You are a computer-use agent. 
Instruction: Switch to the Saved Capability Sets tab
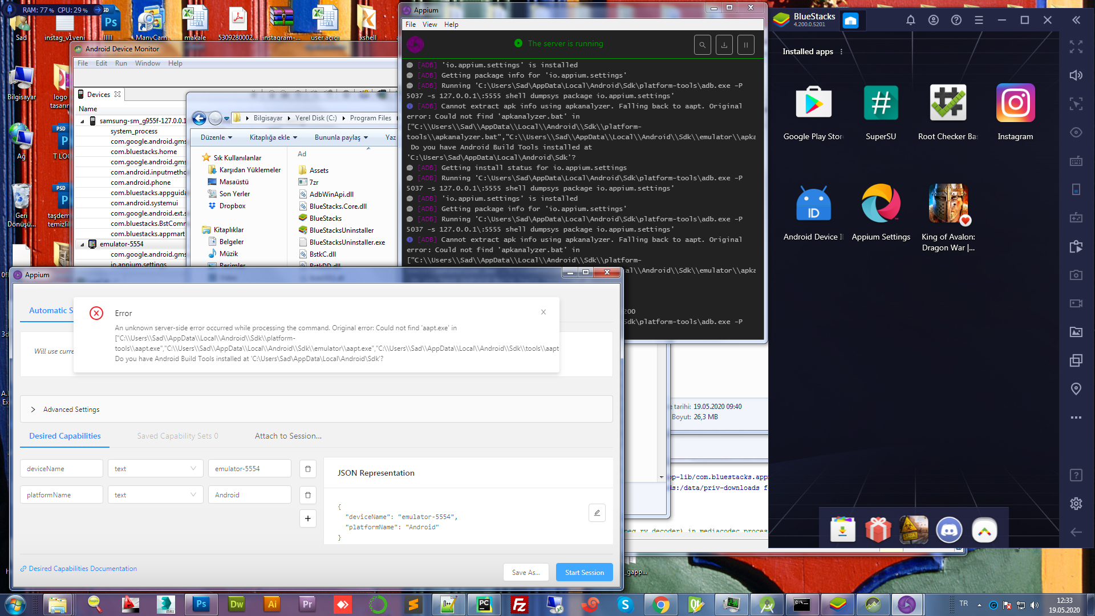click(x=177, y=436)
